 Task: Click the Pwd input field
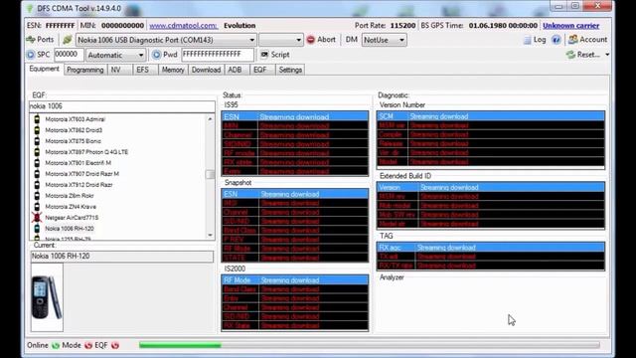[218, 55]
